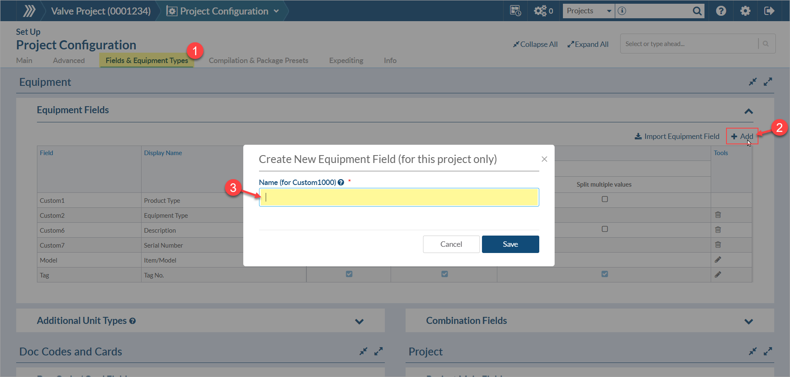Toggle Split multiple values checkbox for Custom6

[x=604, y=229]
